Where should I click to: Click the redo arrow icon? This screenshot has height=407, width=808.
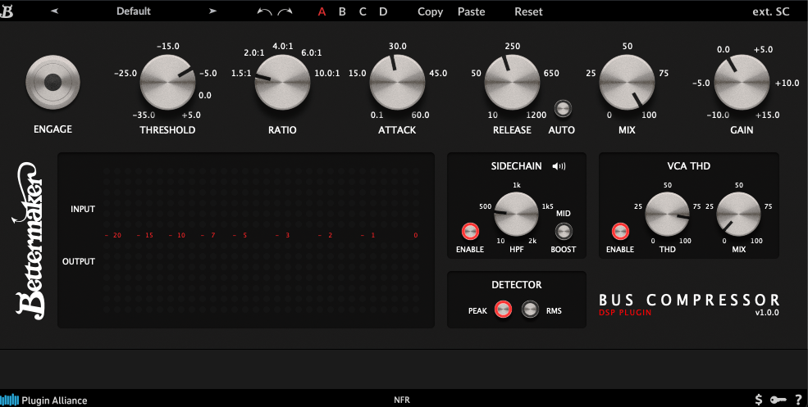[x=285, y=11]
